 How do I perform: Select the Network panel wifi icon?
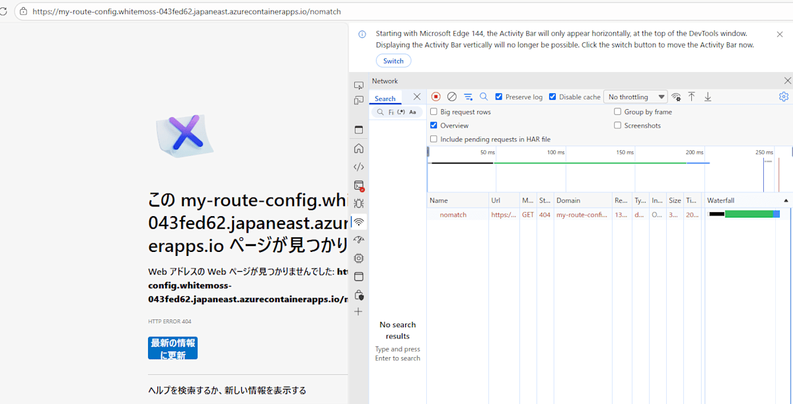pos(358,222)
